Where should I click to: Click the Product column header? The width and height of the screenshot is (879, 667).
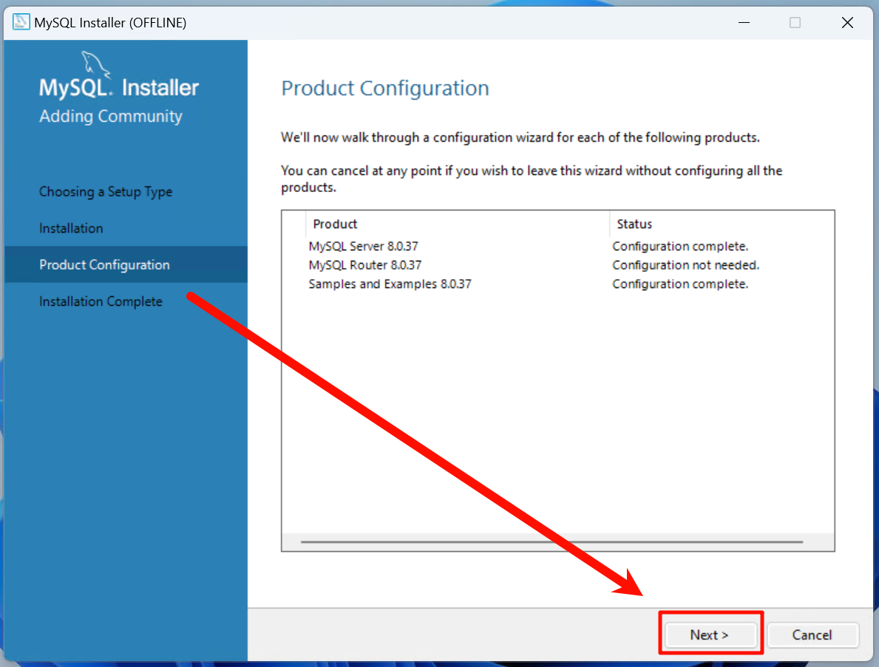(458, 224)
